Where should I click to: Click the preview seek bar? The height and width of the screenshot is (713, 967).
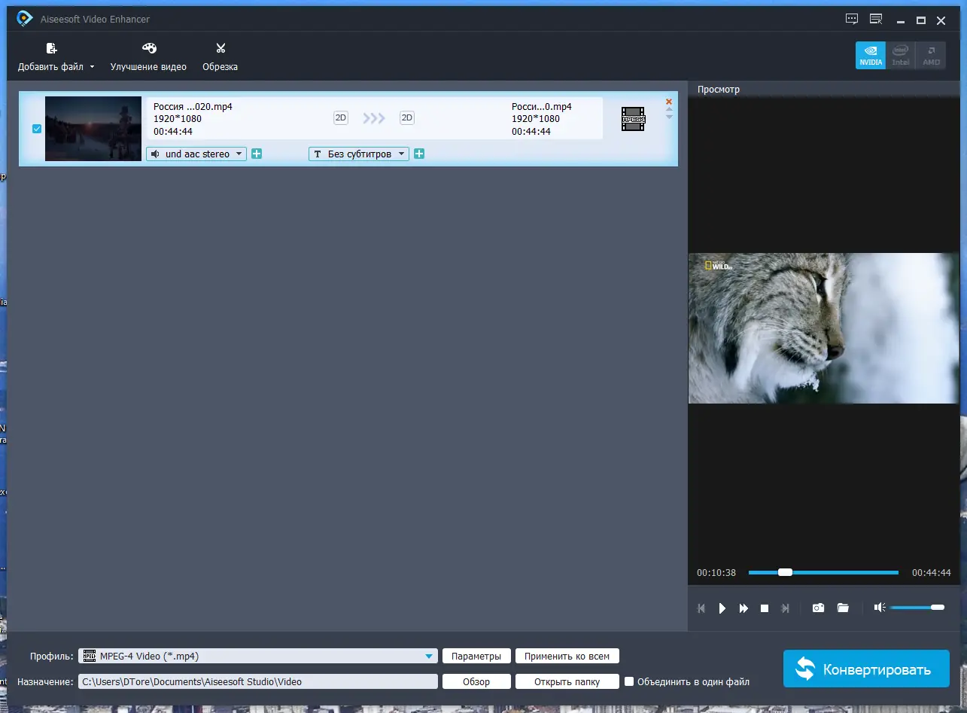[823, 572]
